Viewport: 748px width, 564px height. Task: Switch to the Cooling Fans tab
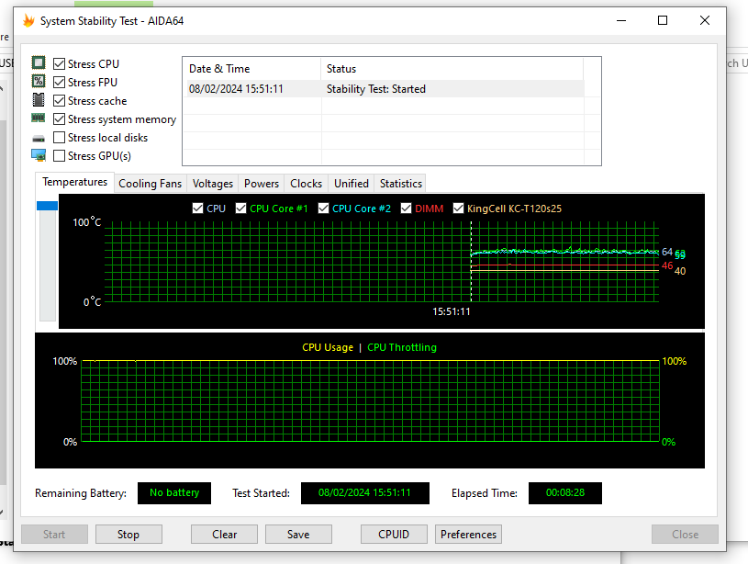tap(151, 184)
